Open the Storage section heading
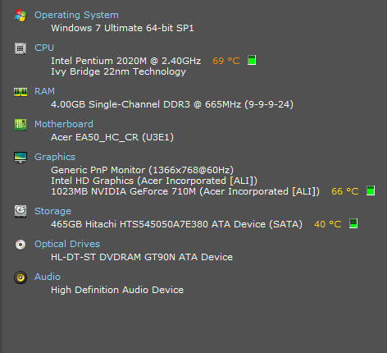 coord(52,211)
